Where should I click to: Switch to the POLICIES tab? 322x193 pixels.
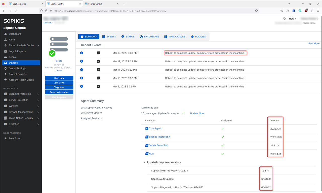pos(198,37)
